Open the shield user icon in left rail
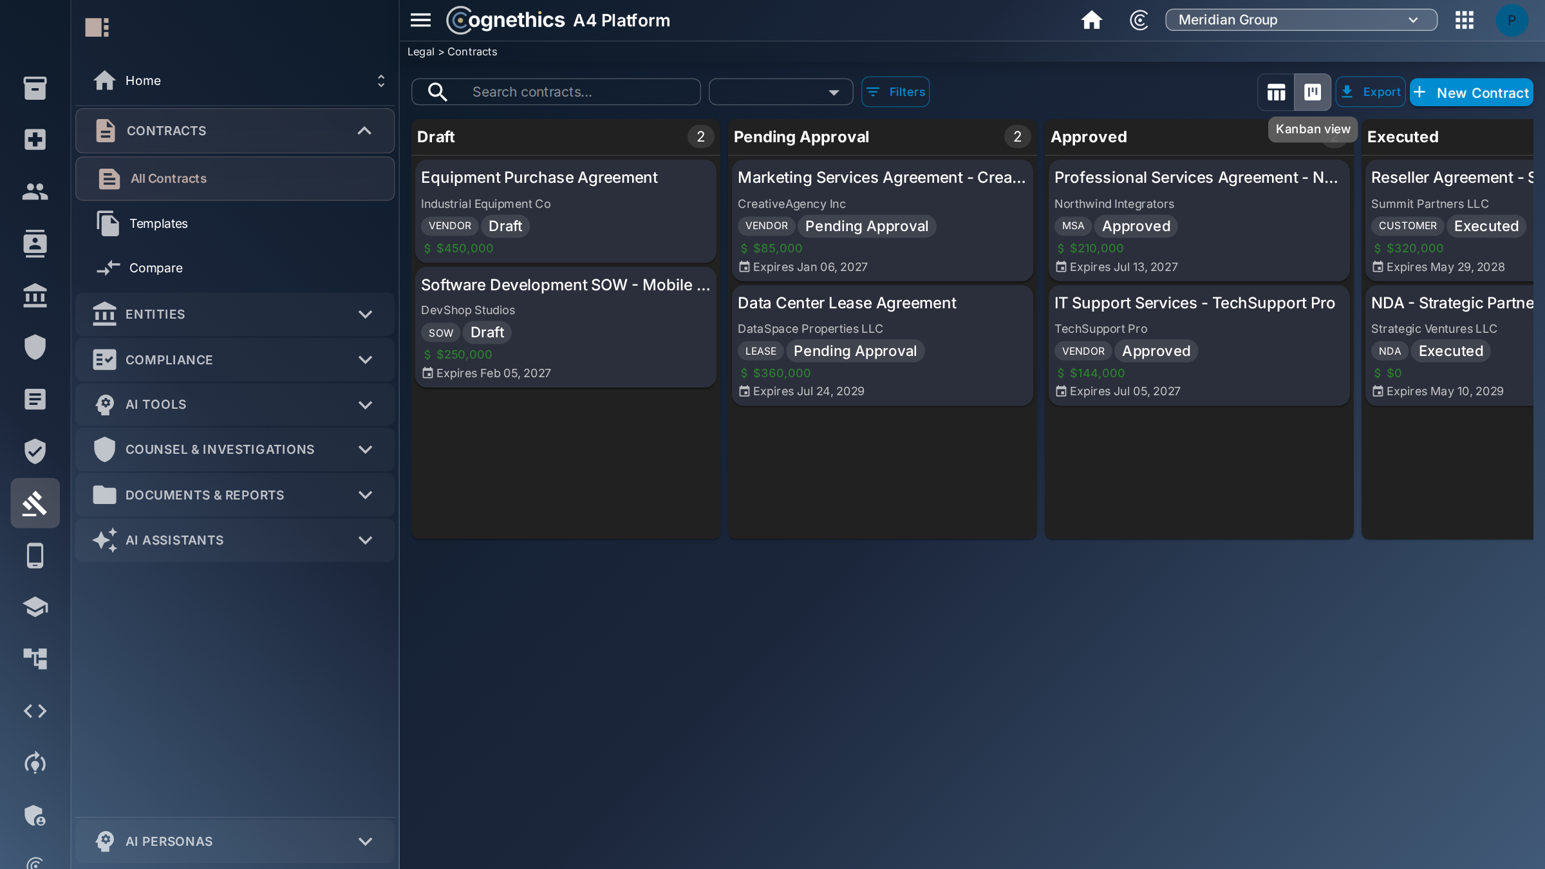1545x869 pixels. 35,815
